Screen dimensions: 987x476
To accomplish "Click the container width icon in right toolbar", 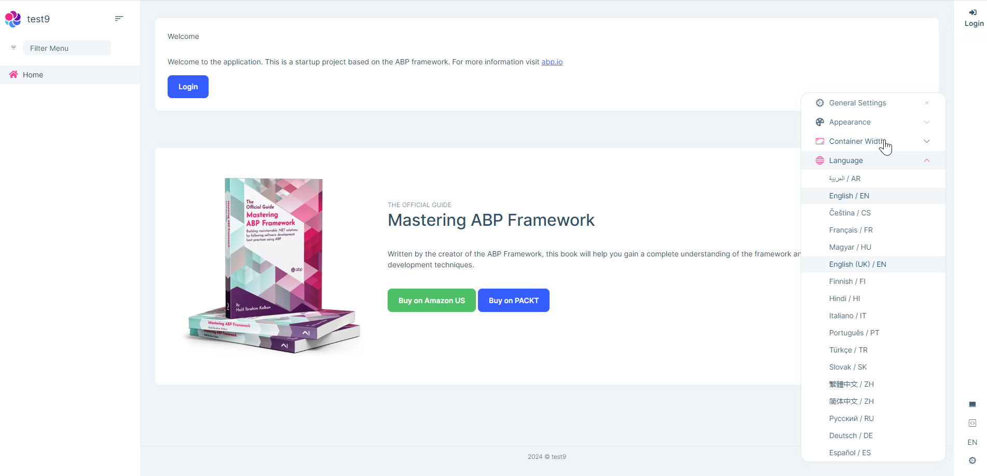I will point(972,423).
